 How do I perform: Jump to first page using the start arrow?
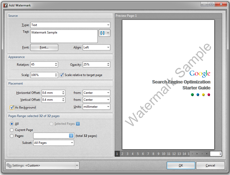coord(202,154)
